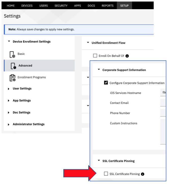Click the 'iOS Services Hostname' label
The width and height of the screenshot is (172, 186).
click(125, 93)
